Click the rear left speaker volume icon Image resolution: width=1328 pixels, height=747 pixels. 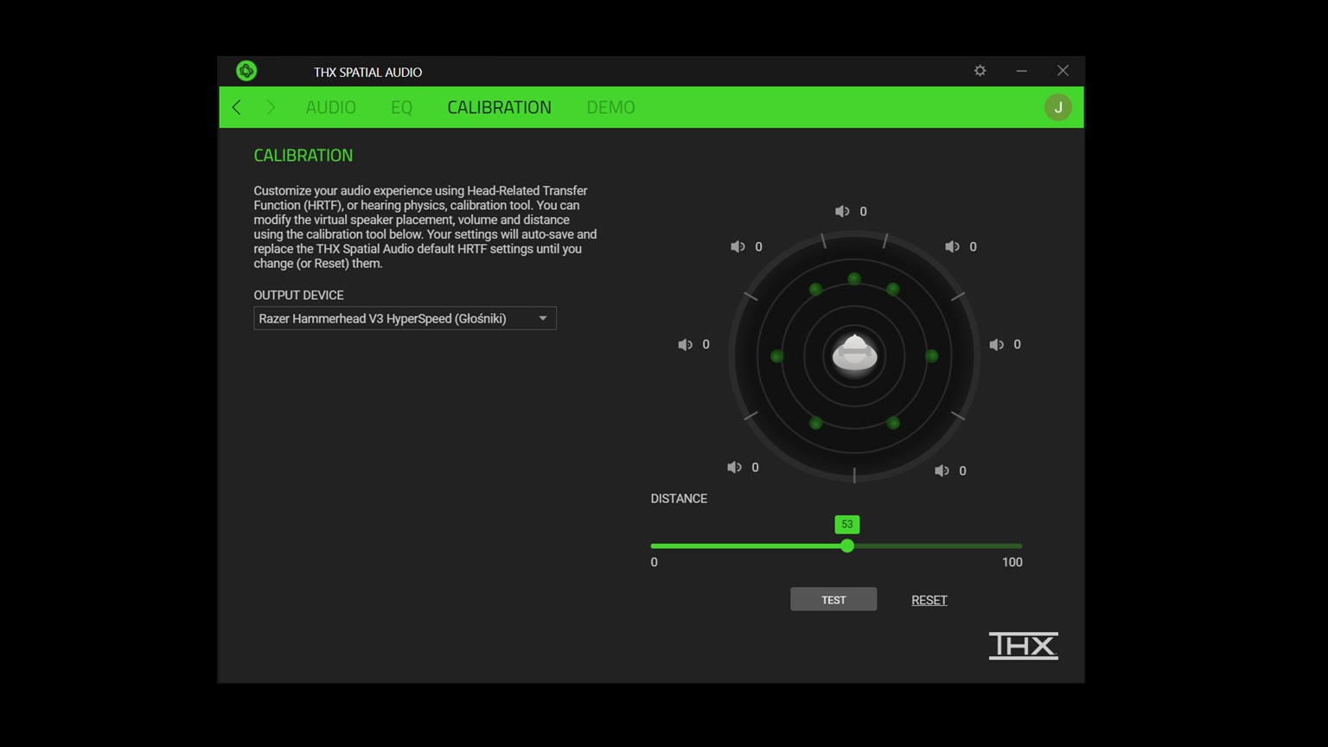[x=734, y=467]
